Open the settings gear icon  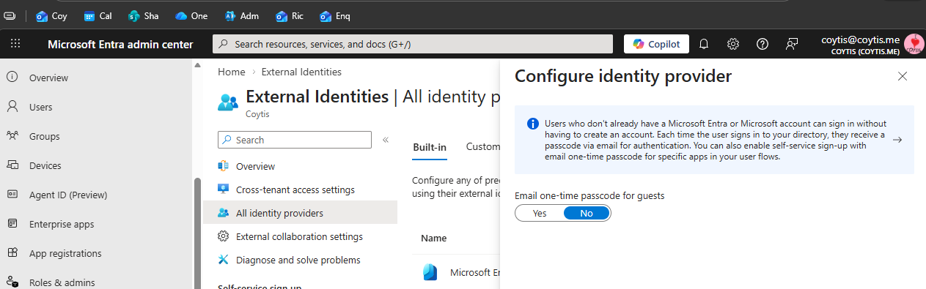[x=733, y=44]
